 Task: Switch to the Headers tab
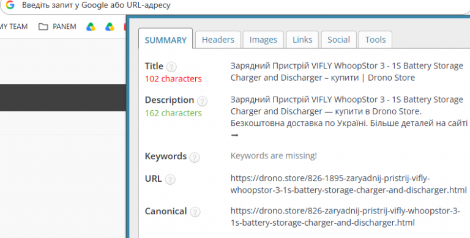pyautogui.click(x=218, y=40)
